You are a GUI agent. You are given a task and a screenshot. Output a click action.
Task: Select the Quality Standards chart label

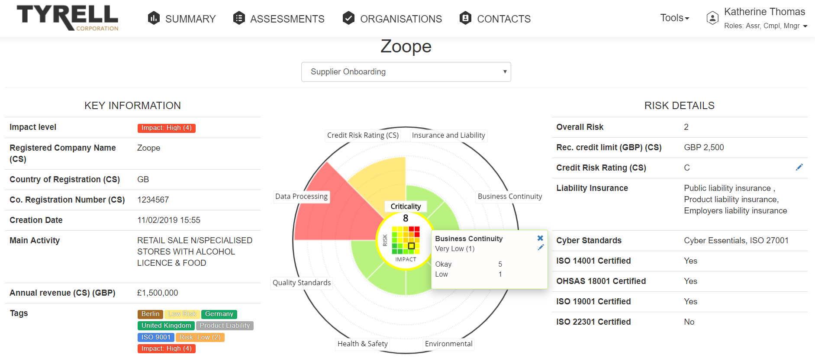click(x=302, y=283)
